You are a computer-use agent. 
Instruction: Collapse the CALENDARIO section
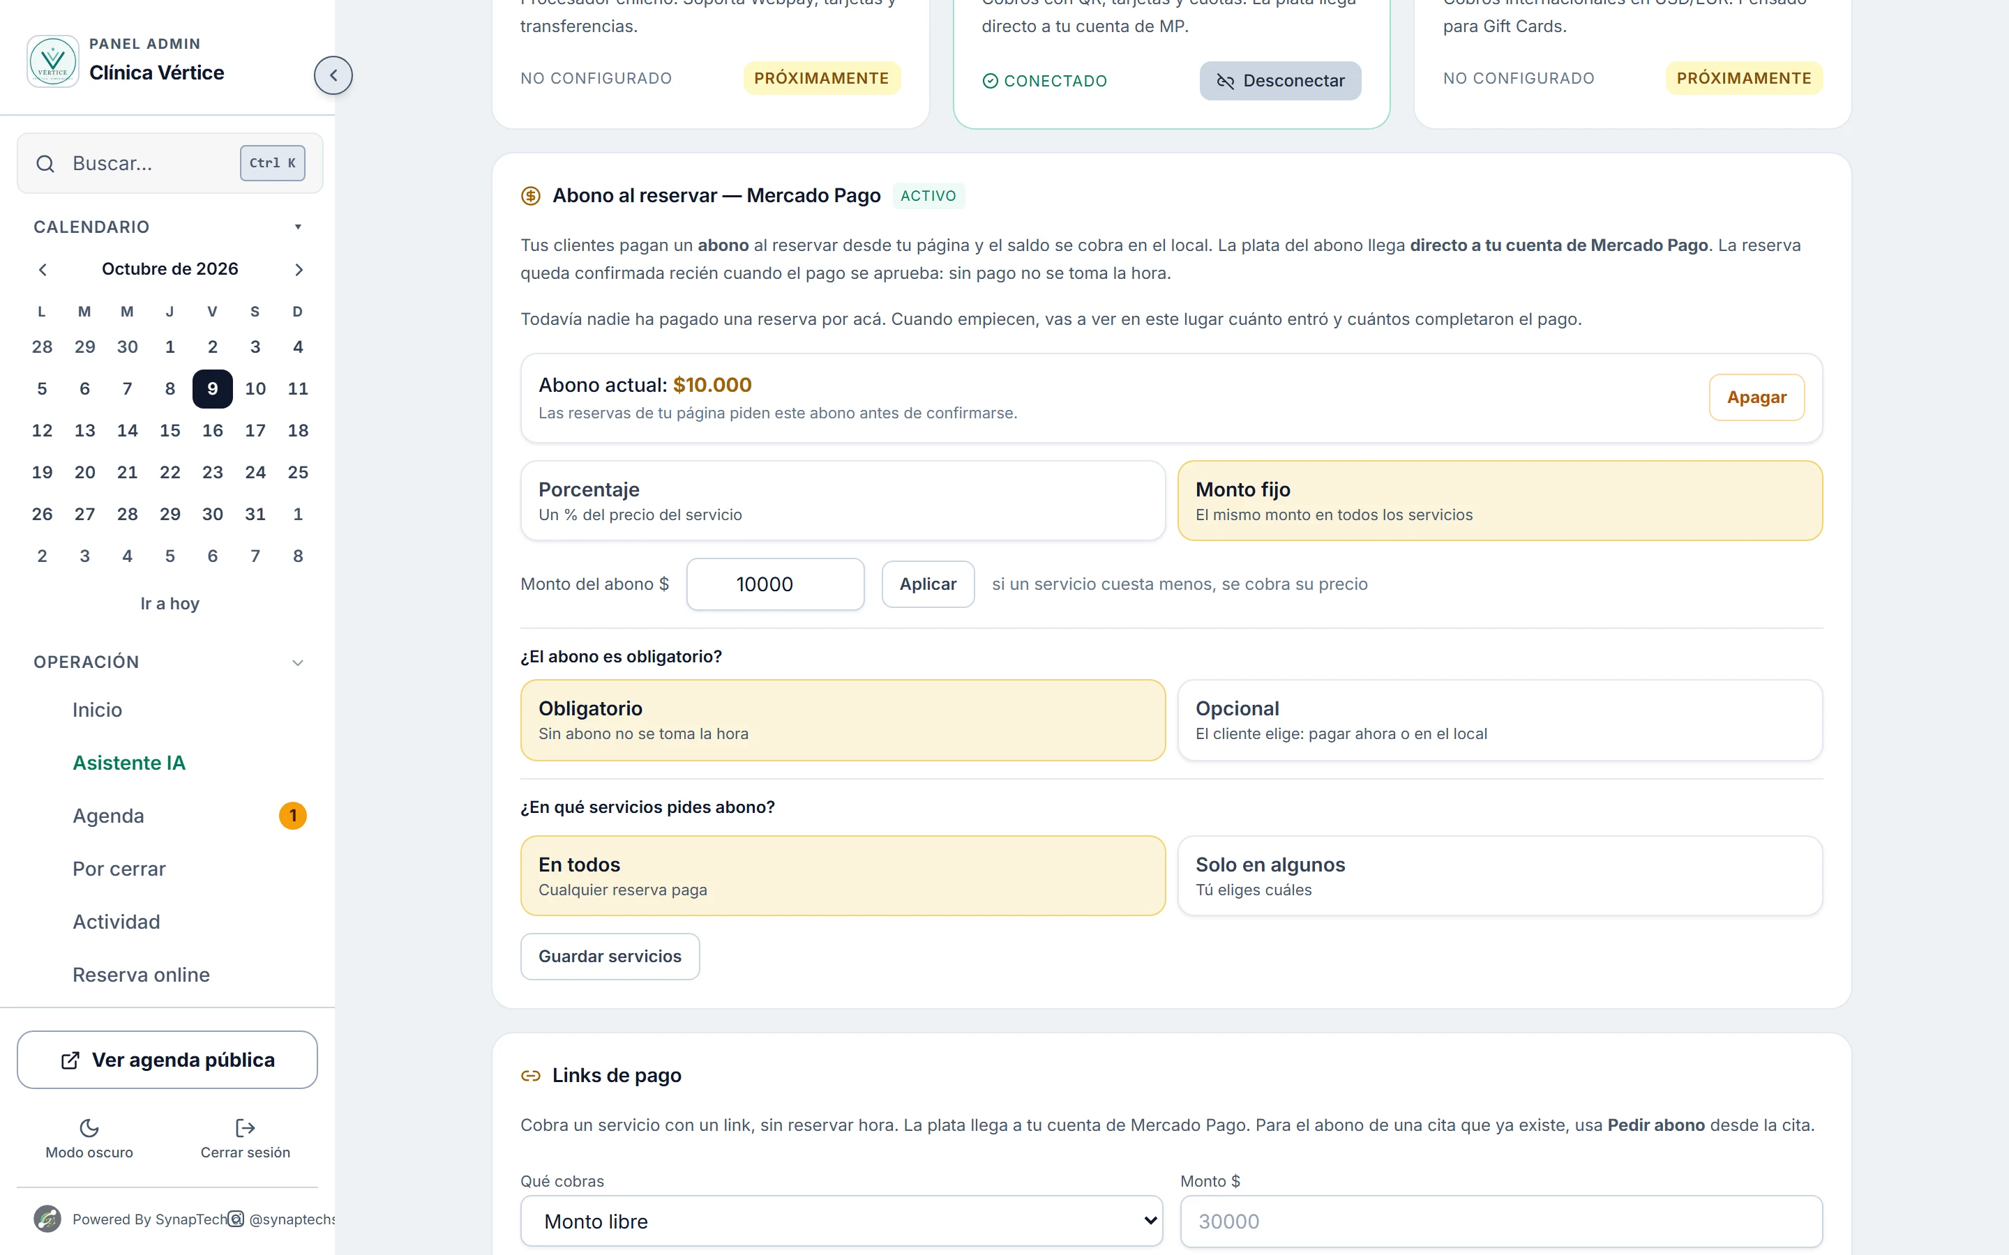tap(298, 227)
